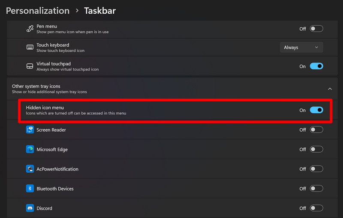Enable the Pen menu toggle
The image size is (343, 218).
coord(316,29)
